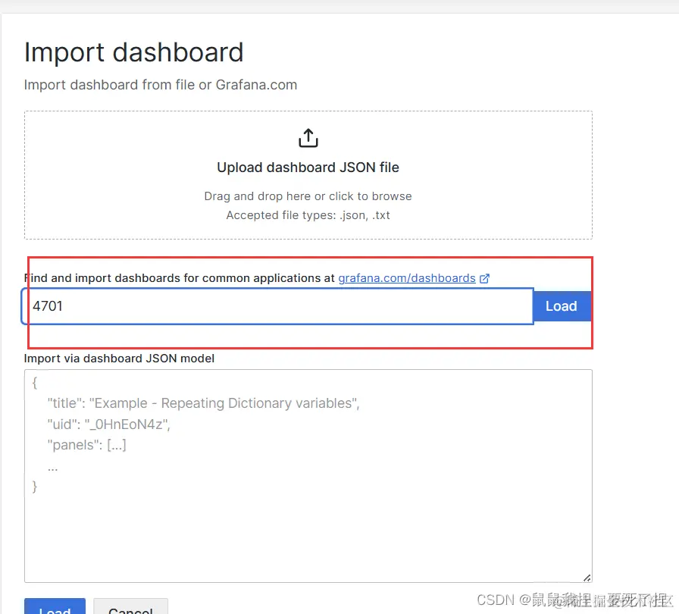Click the Cancel button
The width and height of the screenshot is (679, 614).
[130, 606]
